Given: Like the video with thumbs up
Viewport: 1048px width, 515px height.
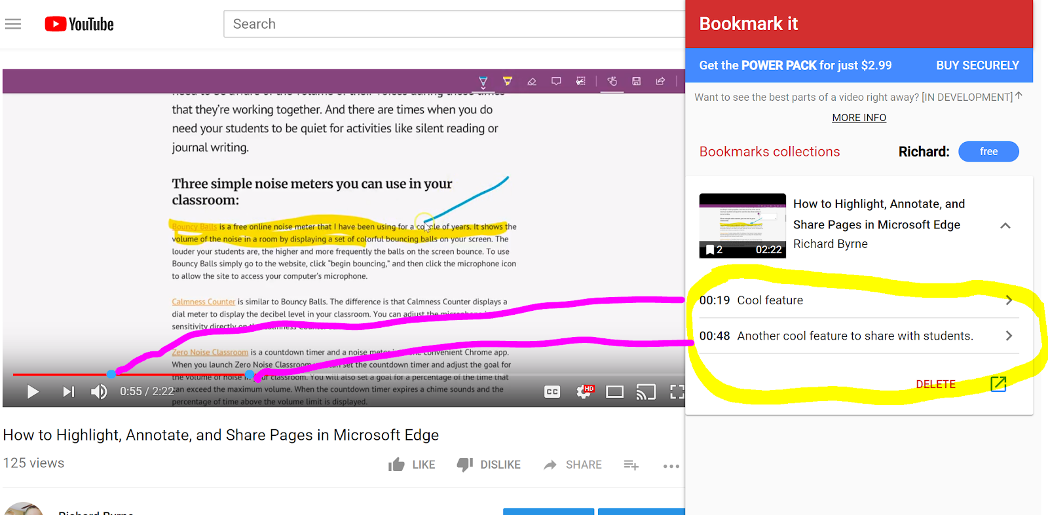Looking at the screenshot, I should [x=412, y=465].
